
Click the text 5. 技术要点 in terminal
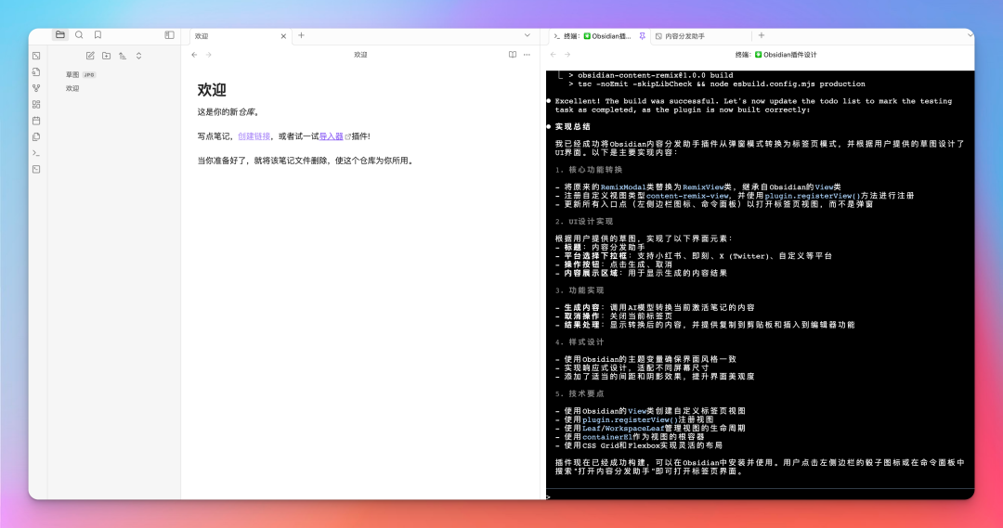coord(580,394)
